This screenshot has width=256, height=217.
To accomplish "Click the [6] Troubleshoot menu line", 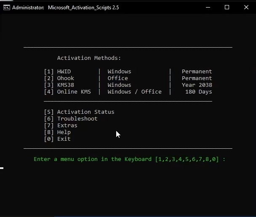I will pyautogui.click(x=71, y=119).
